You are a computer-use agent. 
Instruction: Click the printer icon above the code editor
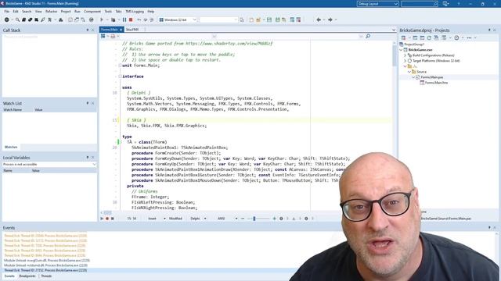tap(113, 37)
